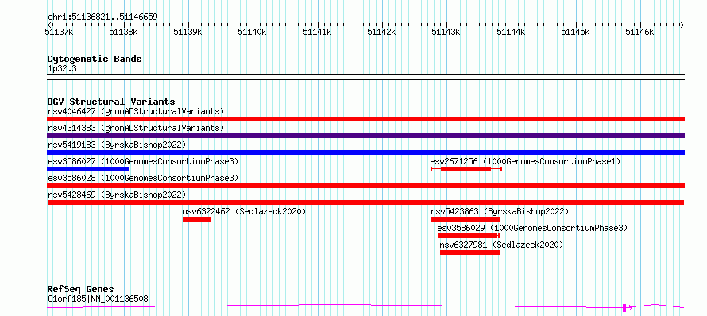Click the chr1:51136821..51146659 coordinate label
This screenshot has height=316, width=707.
click(x=102, y=17)
